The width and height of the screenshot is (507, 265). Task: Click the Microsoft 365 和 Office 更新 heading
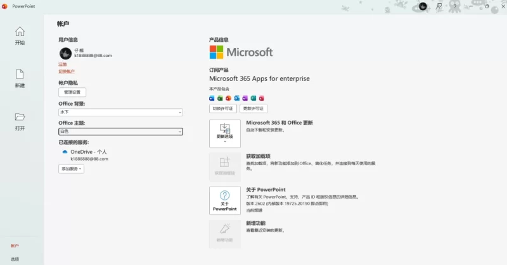coord(279,123)
